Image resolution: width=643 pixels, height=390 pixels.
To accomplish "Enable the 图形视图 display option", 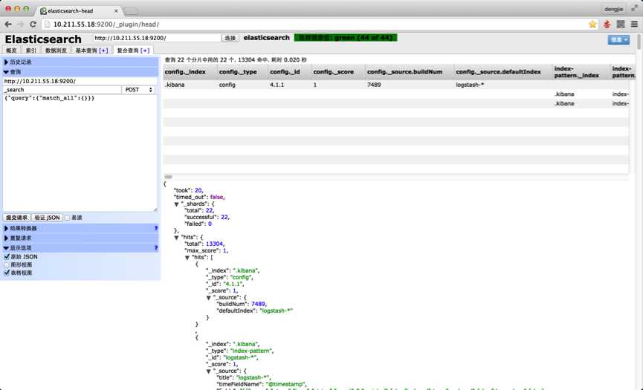I will [x=7, y=264].
